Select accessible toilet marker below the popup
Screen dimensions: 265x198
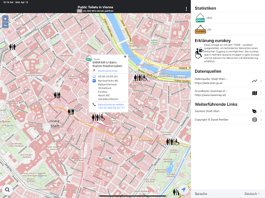(98, 118)
